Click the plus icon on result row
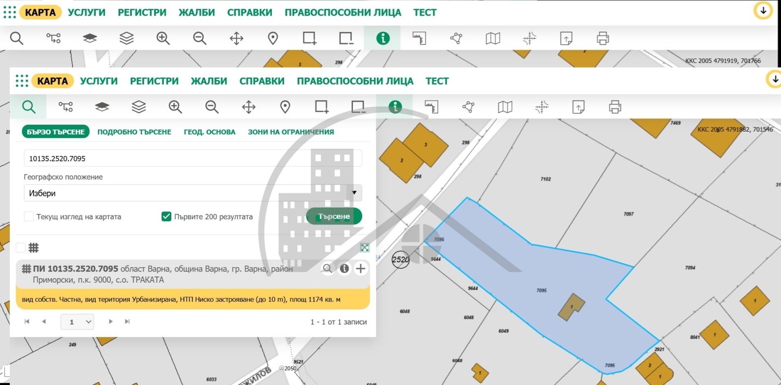This screenshot has width=781, height=385. tap(361, 269)
